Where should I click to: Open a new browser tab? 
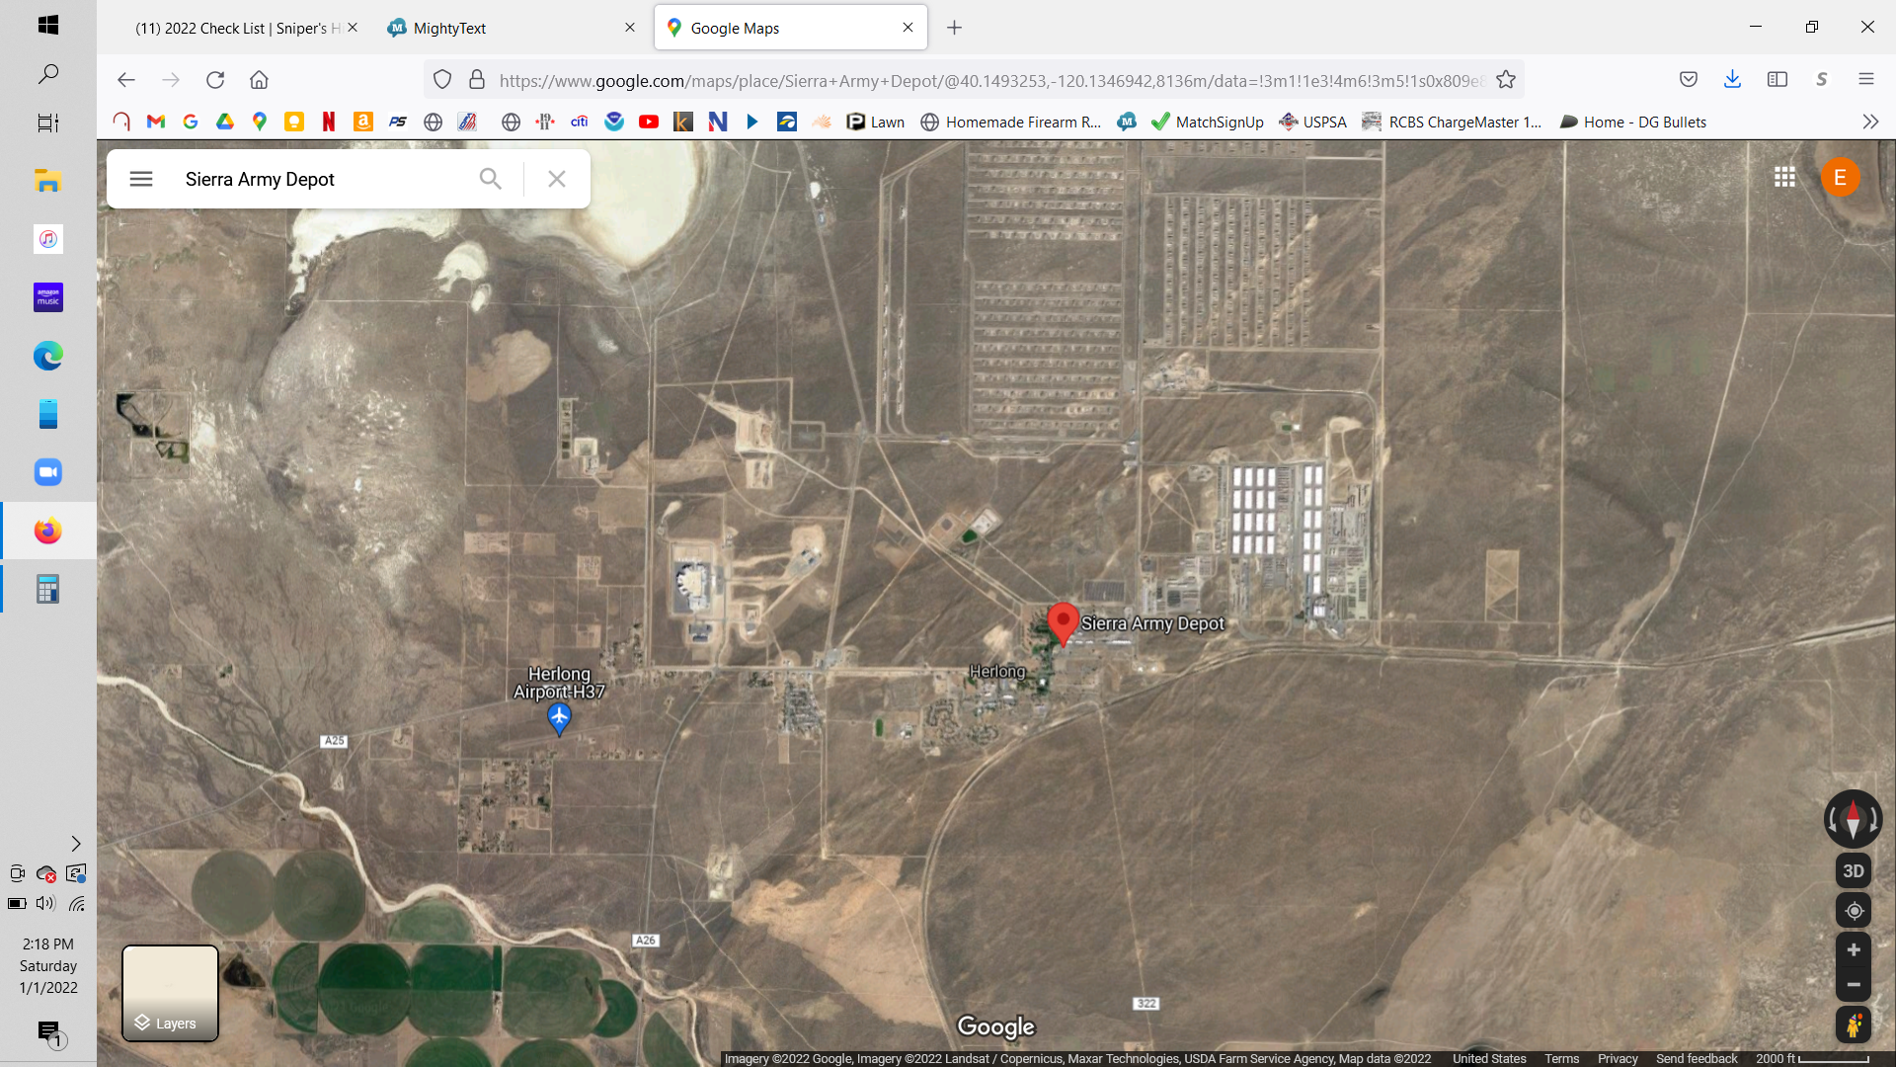tap(954, 28)
